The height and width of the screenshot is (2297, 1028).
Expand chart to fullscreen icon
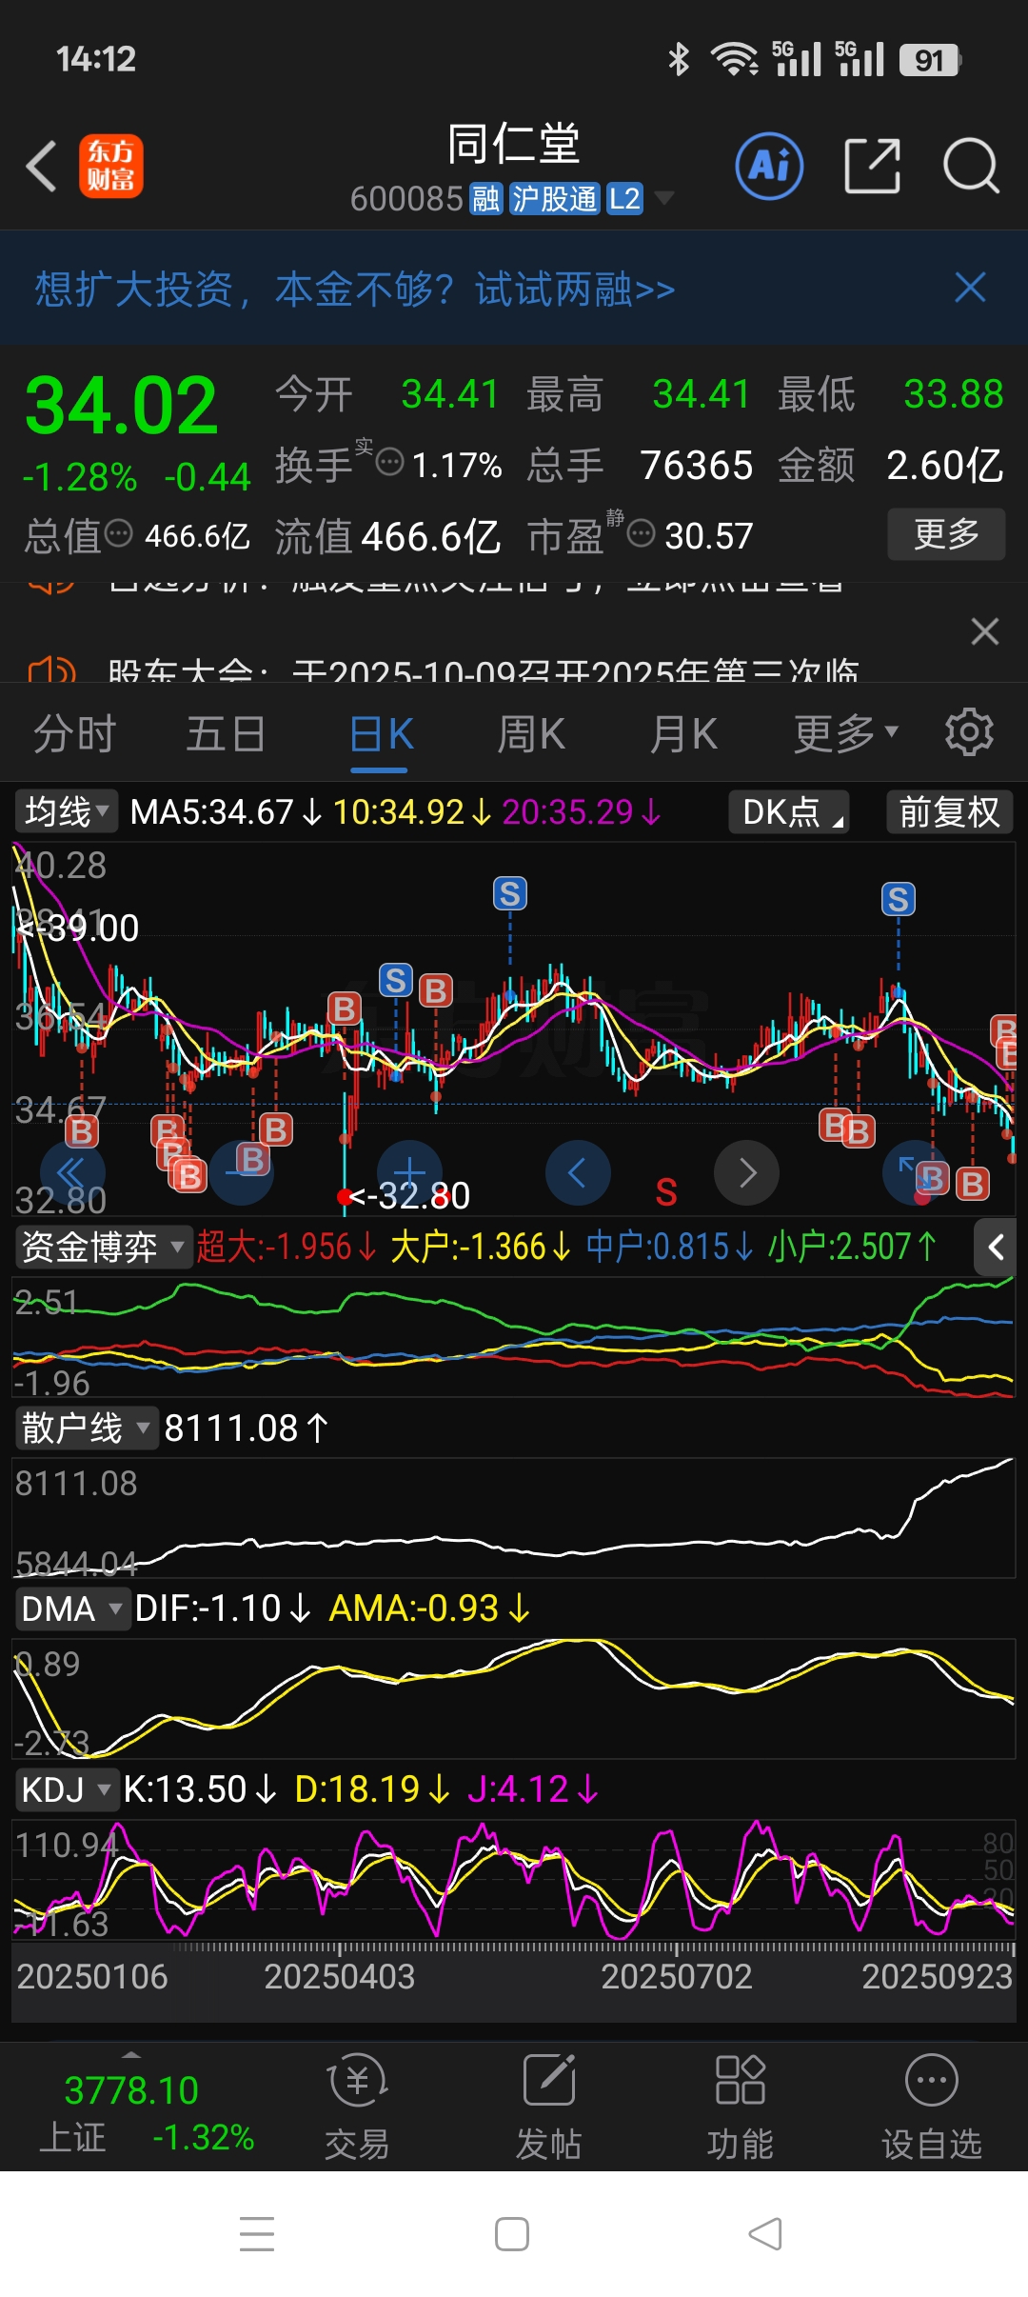point(914,1172)
